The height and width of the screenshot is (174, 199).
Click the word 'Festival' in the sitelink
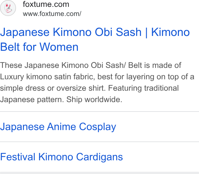click(18, 157)
